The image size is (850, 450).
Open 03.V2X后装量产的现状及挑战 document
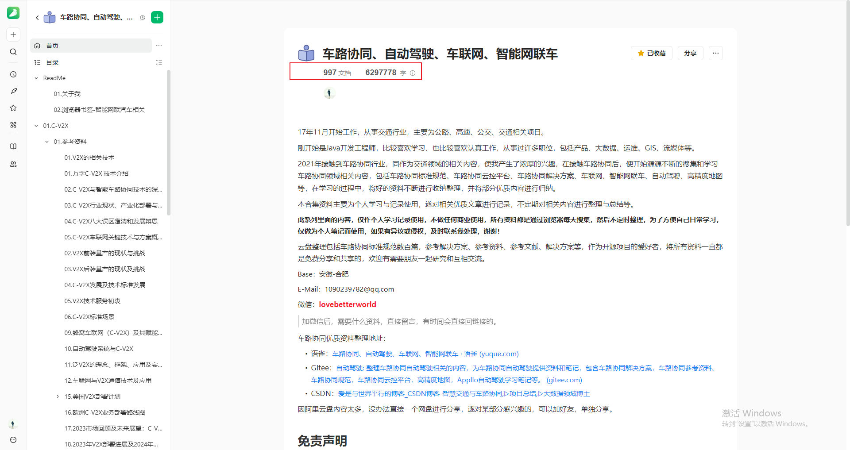[104, 269]
